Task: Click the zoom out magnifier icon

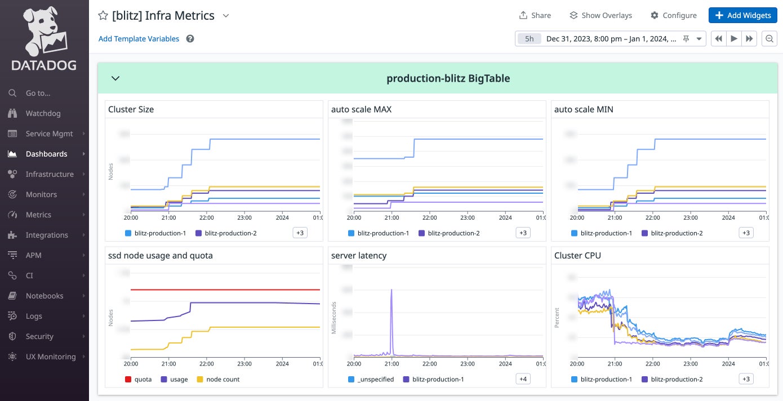Action: pyautogui.click(x=769, y=39)
